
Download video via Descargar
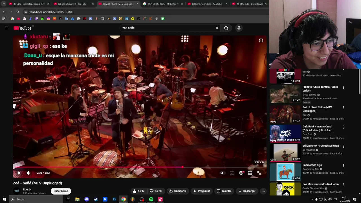pos(247,191)
